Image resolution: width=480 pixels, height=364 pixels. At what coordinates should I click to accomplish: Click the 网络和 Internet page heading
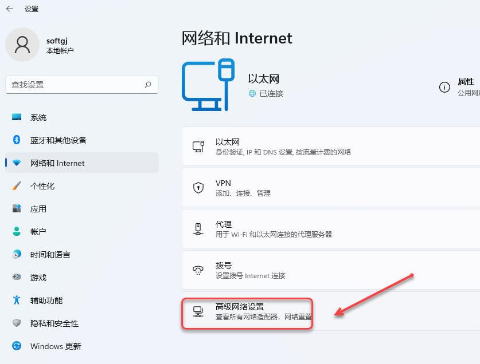point(237,38)
